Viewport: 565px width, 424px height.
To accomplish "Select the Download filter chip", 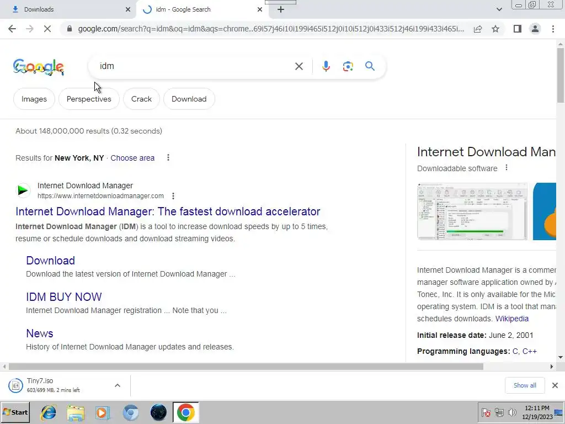I will pyautogui.click(x=189, y=99).
